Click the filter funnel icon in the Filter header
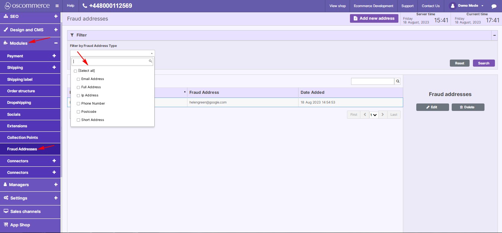Screen dimensions: 502x233 (72, 35)
